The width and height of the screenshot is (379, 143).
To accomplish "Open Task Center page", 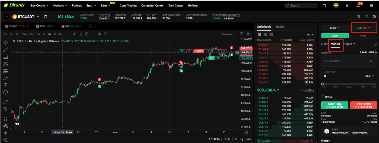I will point(176,6).
